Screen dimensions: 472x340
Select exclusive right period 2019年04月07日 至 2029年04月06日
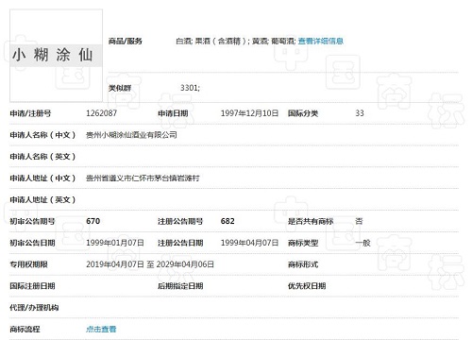(x=150, y=264)
